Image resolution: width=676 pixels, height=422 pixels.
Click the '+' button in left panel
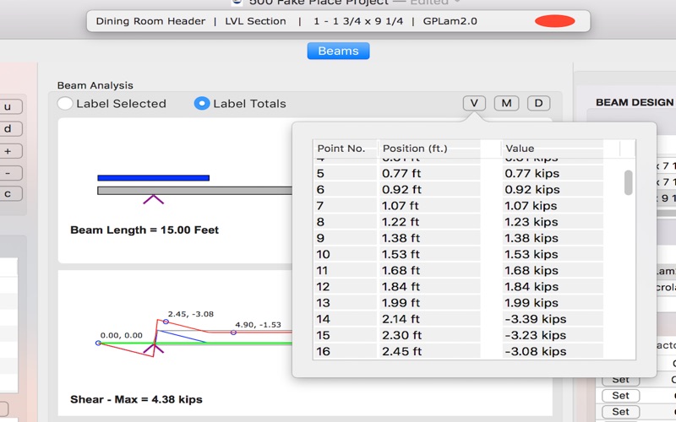click(x=8, y=151)
